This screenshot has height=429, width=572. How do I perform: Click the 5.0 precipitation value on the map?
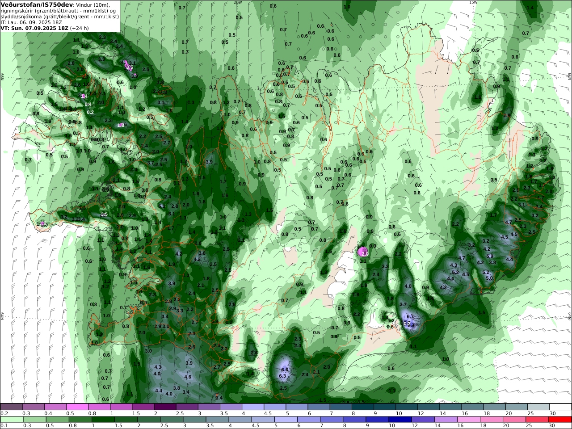[x=489, y=278]
